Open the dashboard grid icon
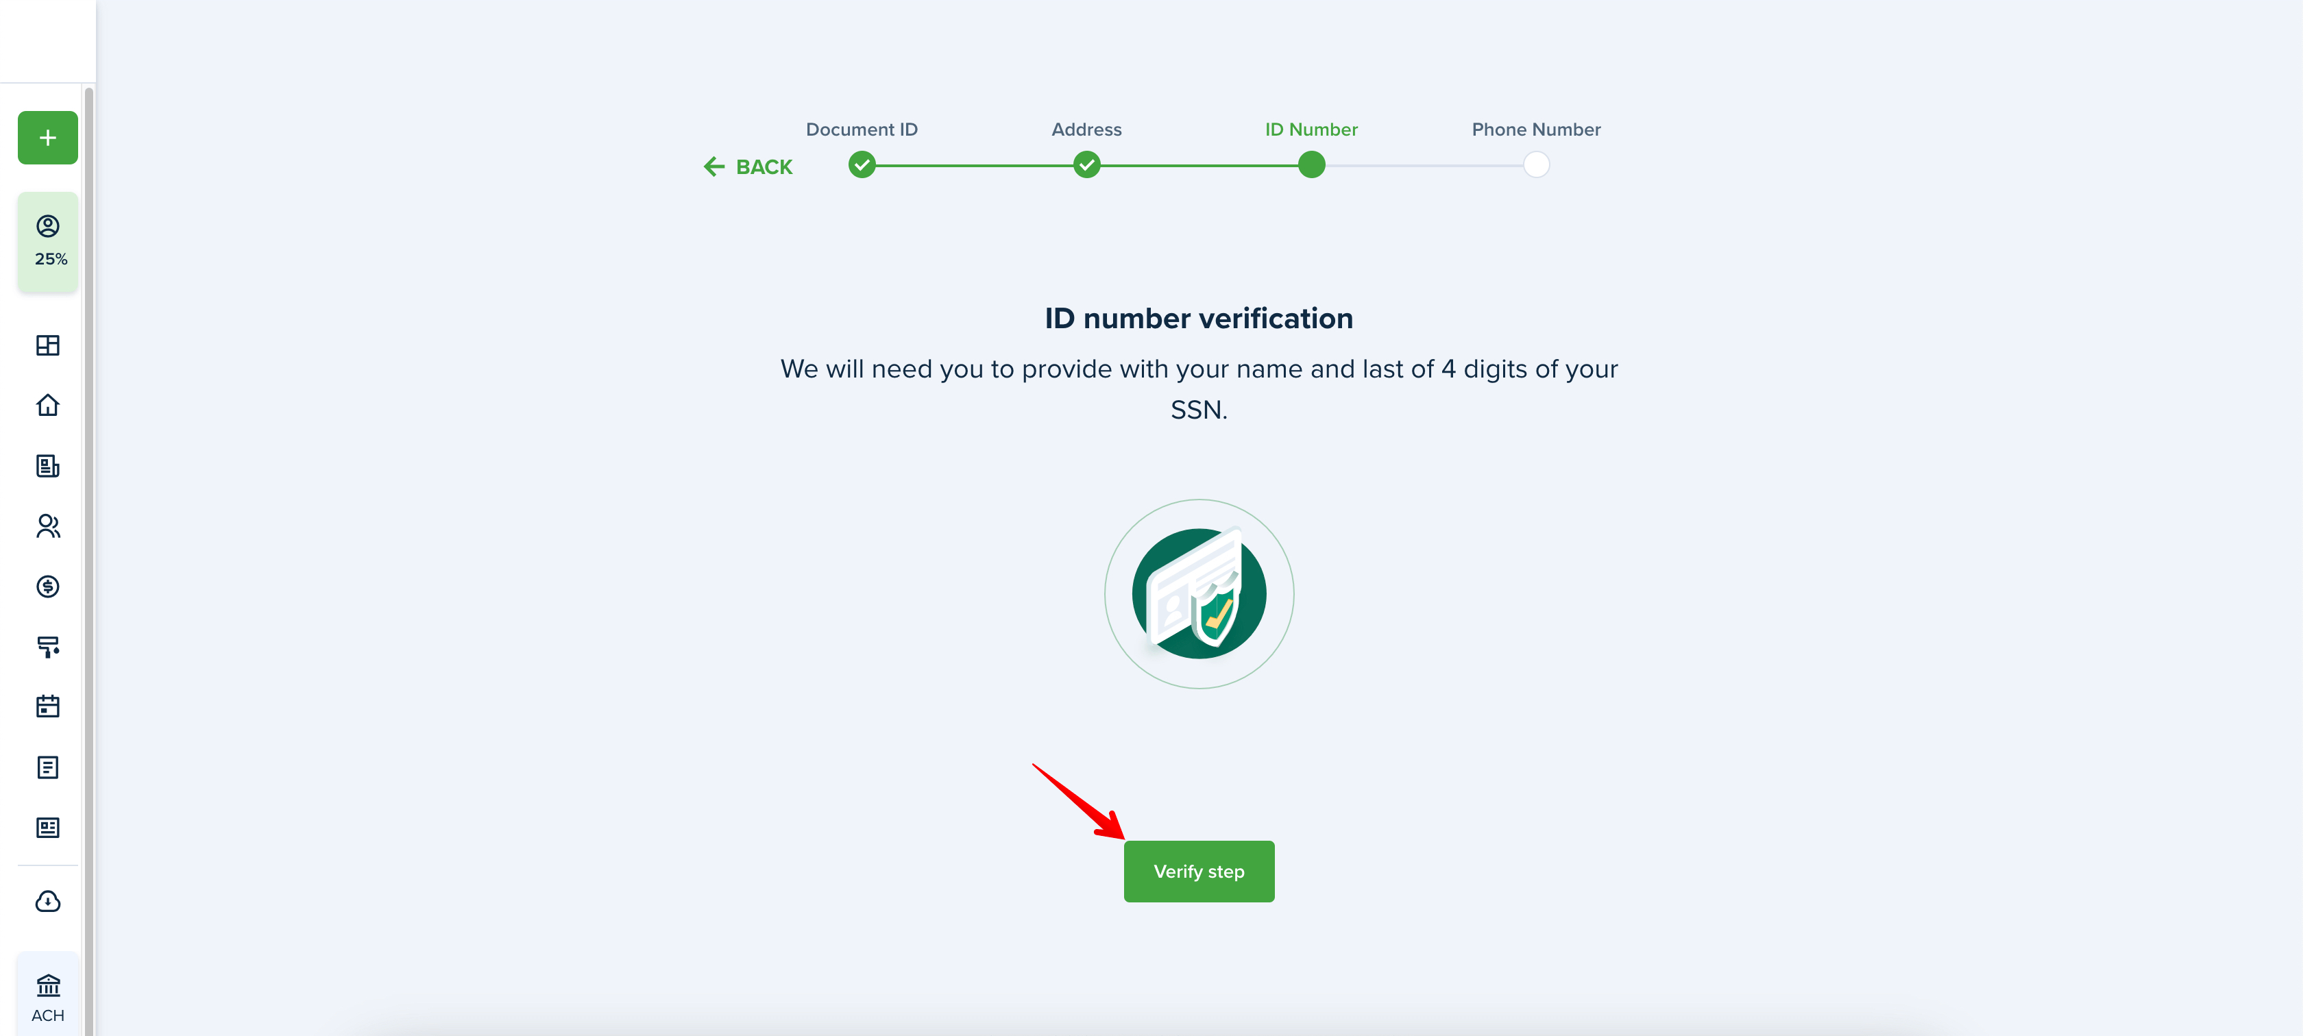The image size is (2303, 1036). tap(47, 345)
